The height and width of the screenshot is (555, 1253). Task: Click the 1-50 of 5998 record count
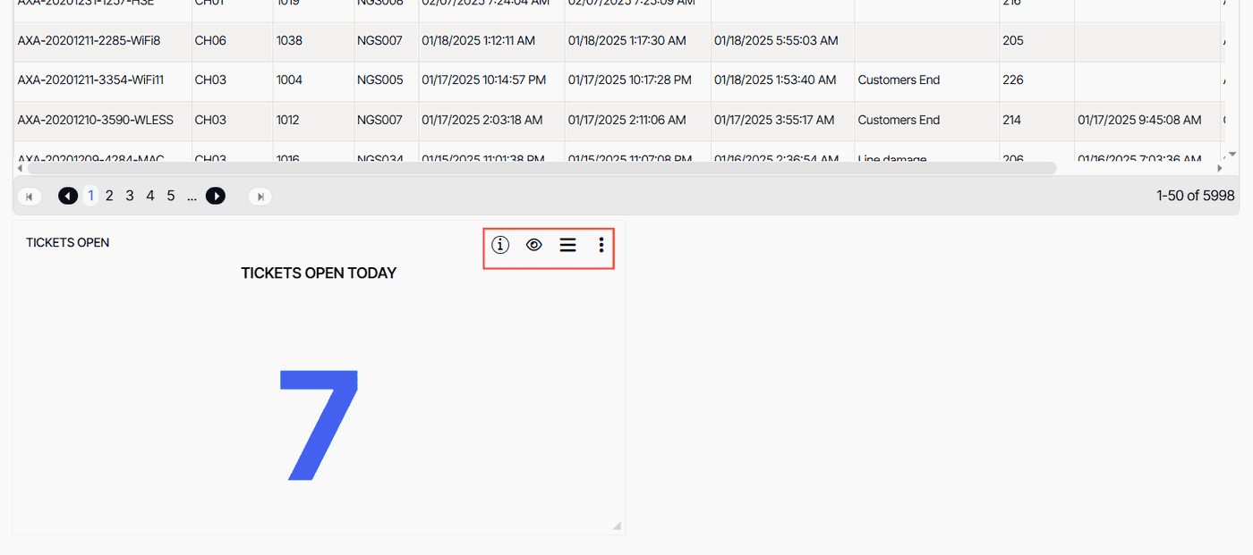coord(1195,196)
